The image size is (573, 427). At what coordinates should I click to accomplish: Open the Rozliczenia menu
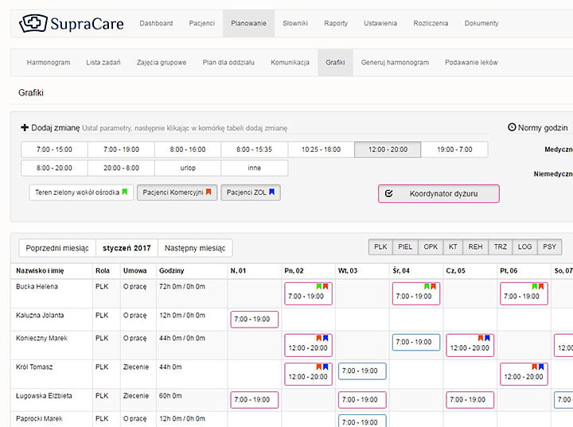click(431, 23)
